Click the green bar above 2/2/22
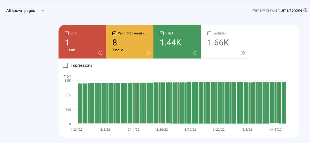The width and height of the screenshot is (310, 143). pos(105,103)
